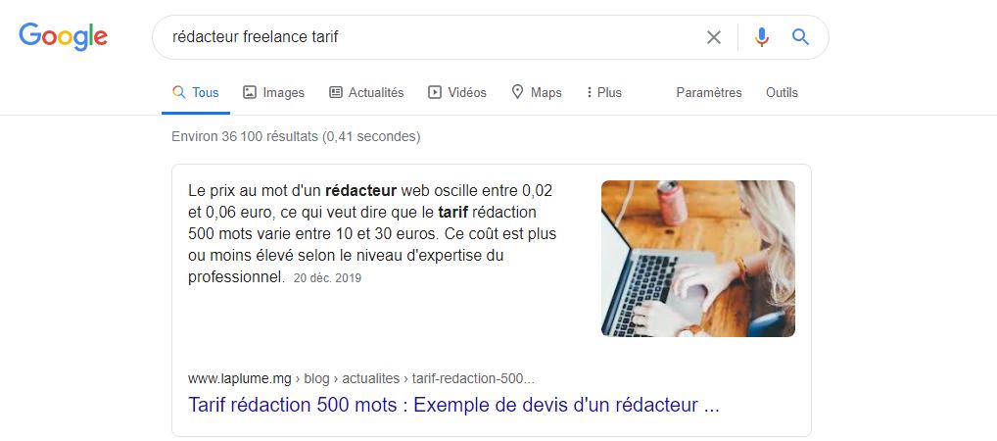Click the laptop typing thumbnail image
Viewport: 997px width, 441px height.
coord(698,259)
